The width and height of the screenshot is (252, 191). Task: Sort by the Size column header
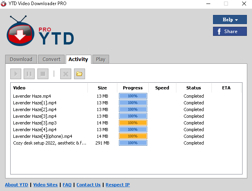pos(102,88)
